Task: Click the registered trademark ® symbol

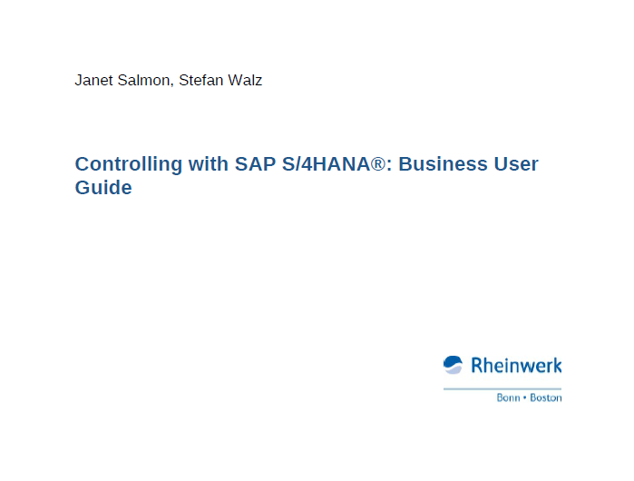Action: 378,164
